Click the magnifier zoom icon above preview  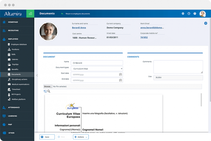pos(49,91)
